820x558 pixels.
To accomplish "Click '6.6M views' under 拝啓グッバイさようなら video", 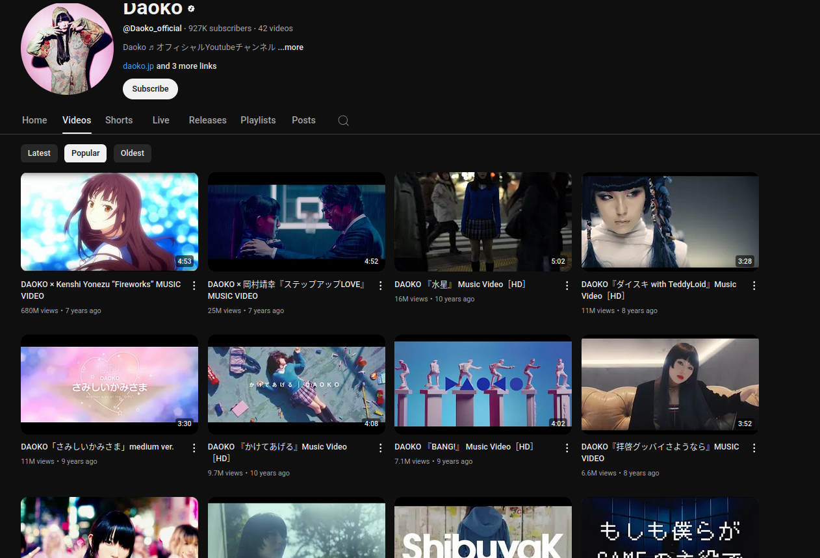I will [x=599, y=474].
